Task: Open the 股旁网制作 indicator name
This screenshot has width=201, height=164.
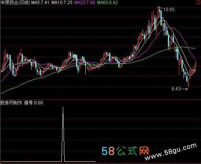Action: pyautogui.click(x=11, y=103)
